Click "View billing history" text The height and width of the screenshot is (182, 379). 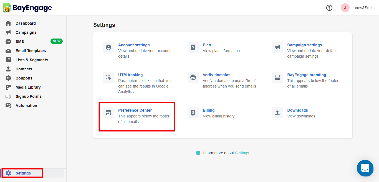[x=219, y=116]
